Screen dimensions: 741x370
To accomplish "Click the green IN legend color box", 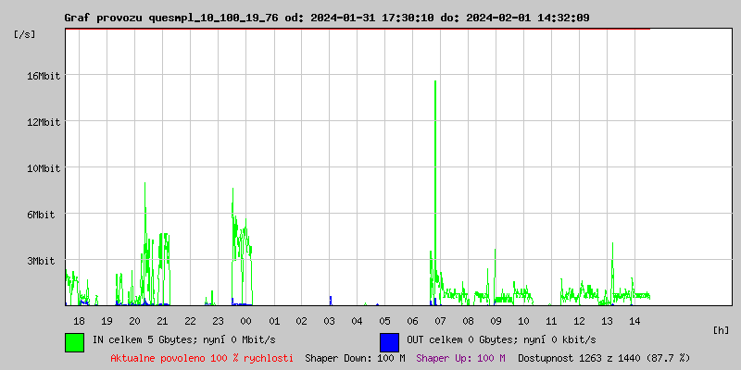I will coord(75,342).
